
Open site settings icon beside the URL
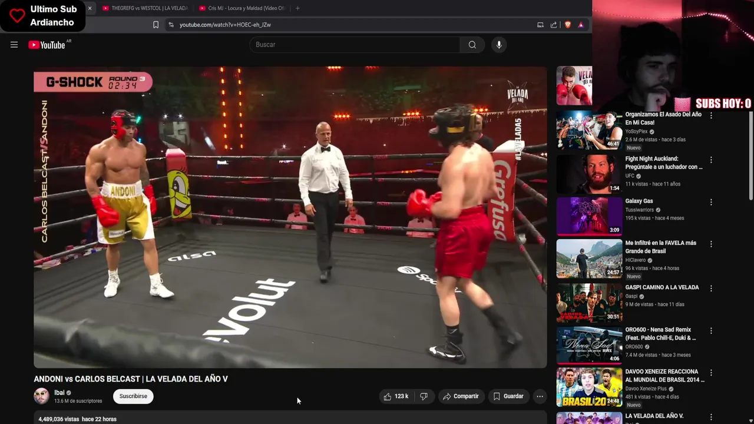point(171,25)
